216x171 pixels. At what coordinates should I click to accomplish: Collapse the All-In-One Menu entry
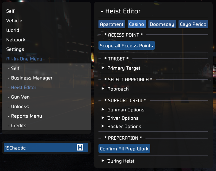(x=24, y=59)
